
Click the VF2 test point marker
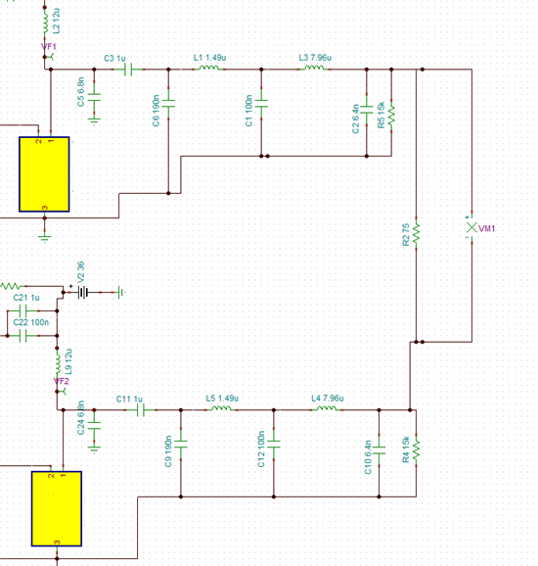[x=61, y=392]
